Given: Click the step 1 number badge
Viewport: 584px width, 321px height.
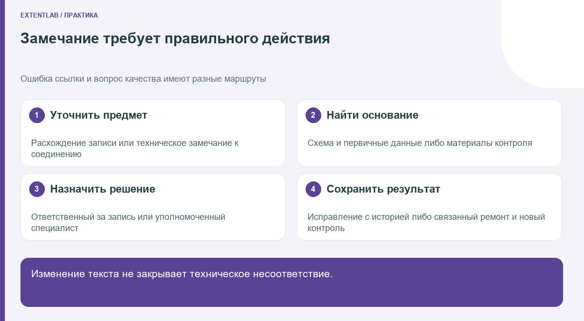Looking at the screenshot, I should coord(37,115).
